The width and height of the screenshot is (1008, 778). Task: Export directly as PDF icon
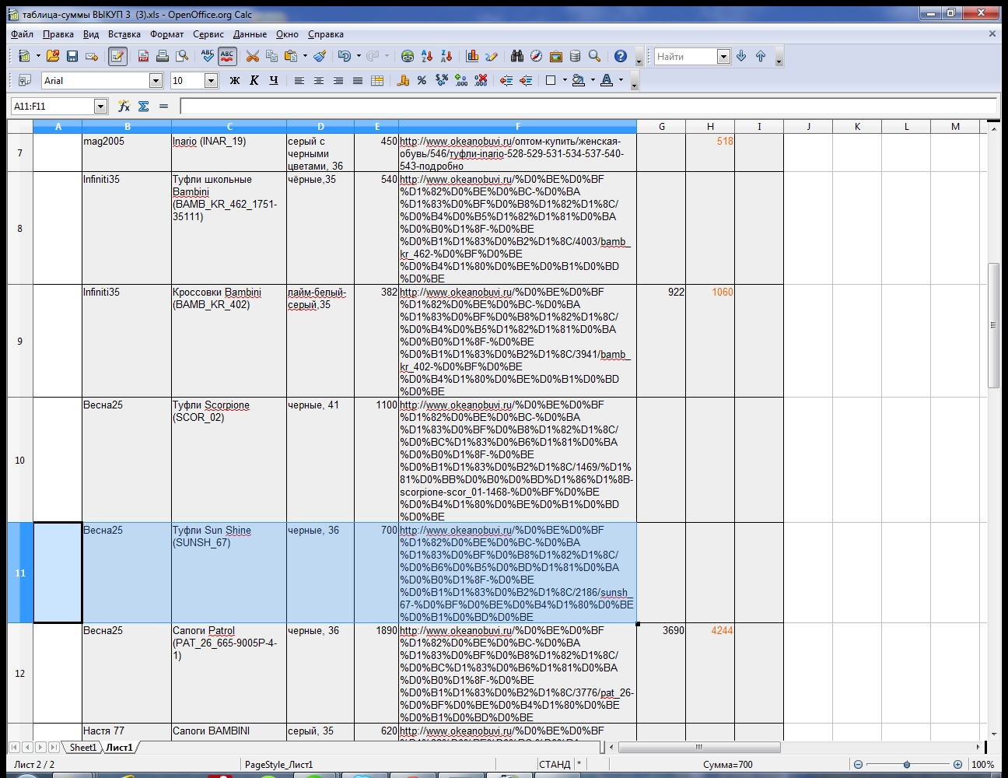(x=143, y=56)
